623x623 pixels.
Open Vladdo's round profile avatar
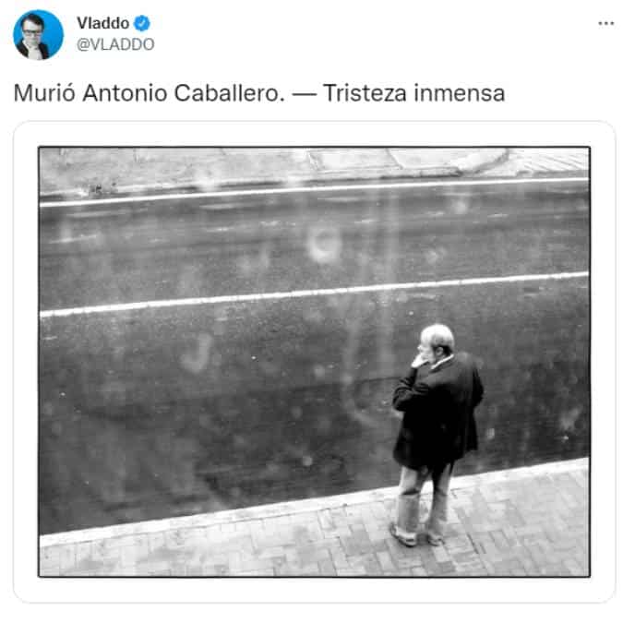[x=38, y=34]
